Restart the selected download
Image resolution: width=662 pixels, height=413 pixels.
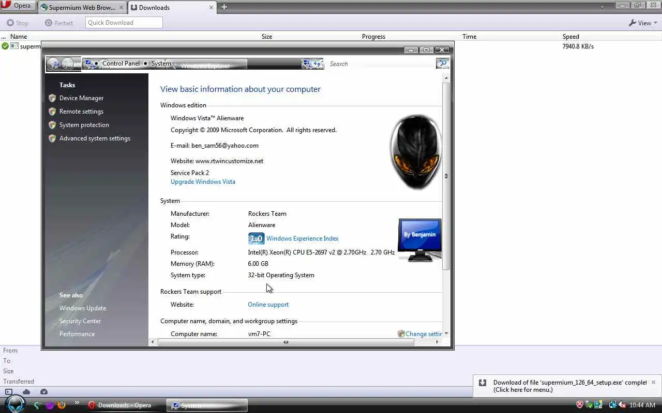pyautogui.click(x=59, y=23)
